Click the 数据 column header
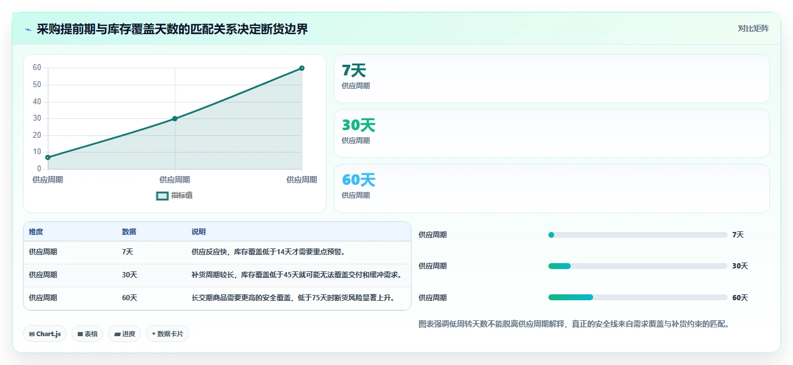793x365 pixels. (129, 232)
